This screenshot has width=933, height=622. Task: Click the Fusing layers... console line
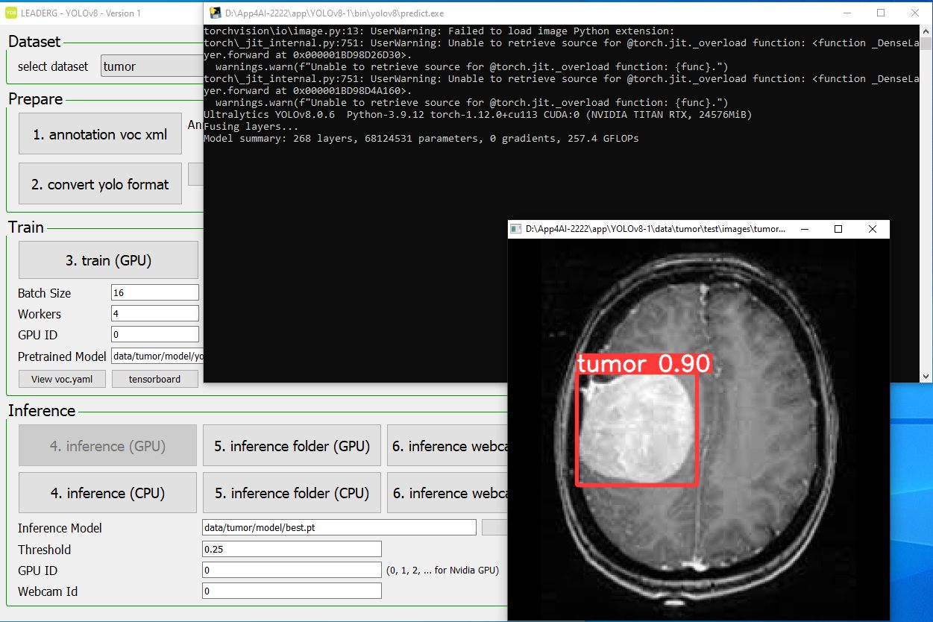[x=251, y=127]
